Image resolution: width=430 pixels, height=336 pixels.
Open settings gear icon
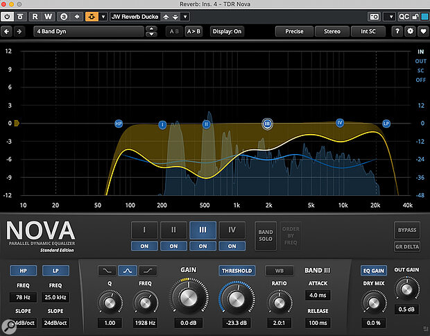point(411,31)
